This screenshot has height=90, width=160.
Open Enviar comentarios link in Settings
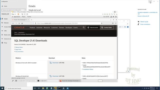pyautogui.click(x=145, y=24)
